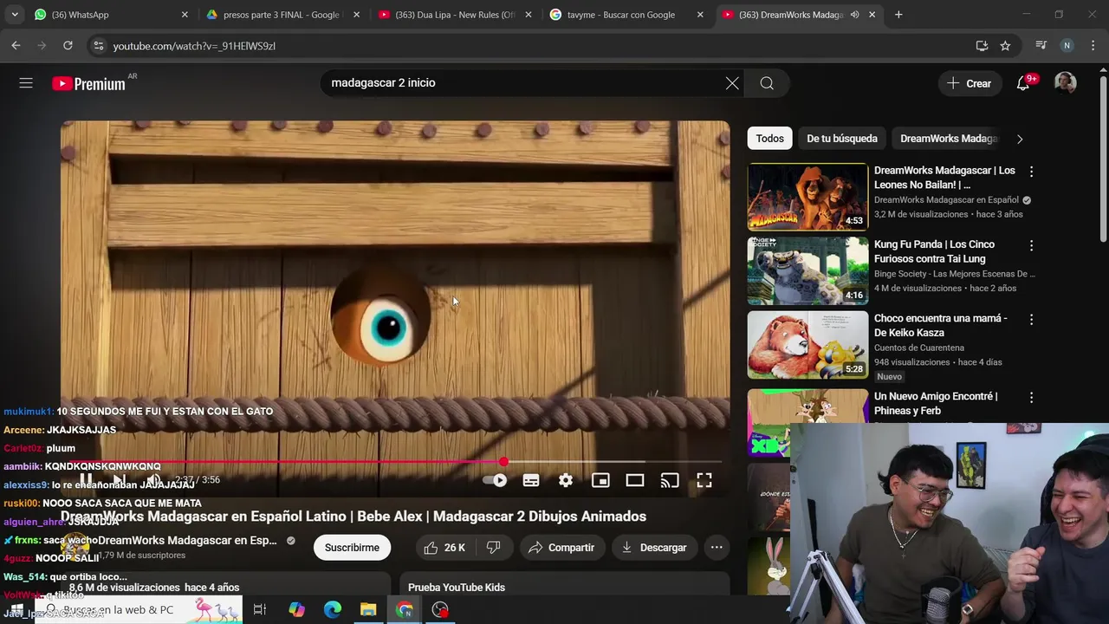Show more filter chips with arrow
This screenshot has height=624, width=1109.
tap(1020, 139)
